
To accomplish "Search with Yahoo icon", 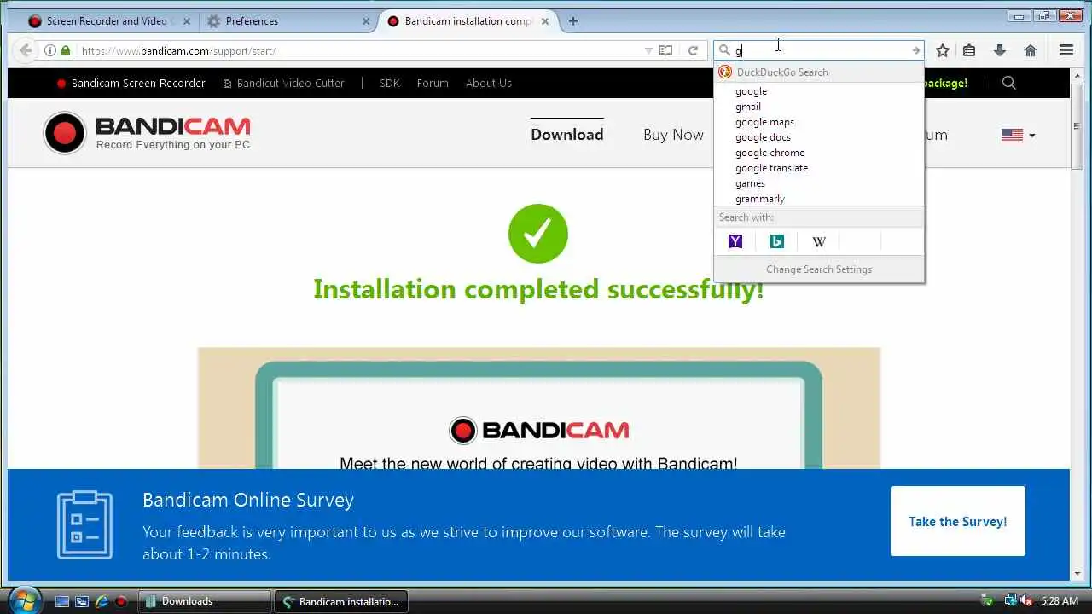I will click(735, 241).
